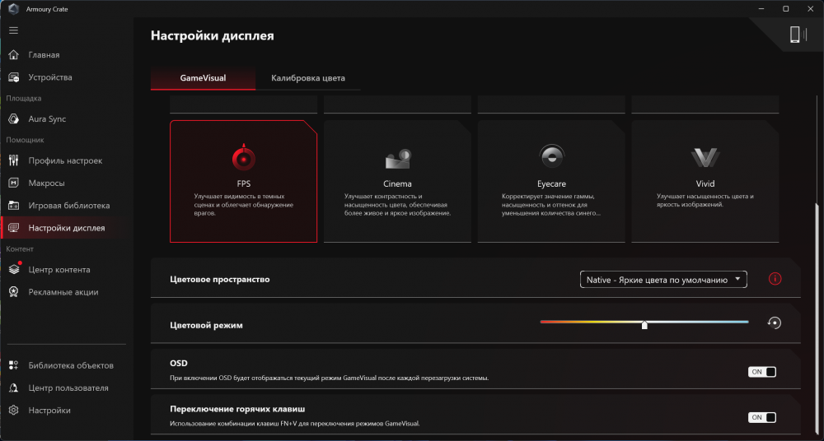Open the Цветовое пространство Native dropdown

click(662, 280)
